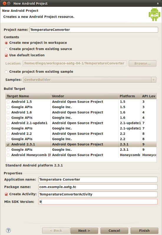Sort by Target Name column header

(x=28, y=96)
